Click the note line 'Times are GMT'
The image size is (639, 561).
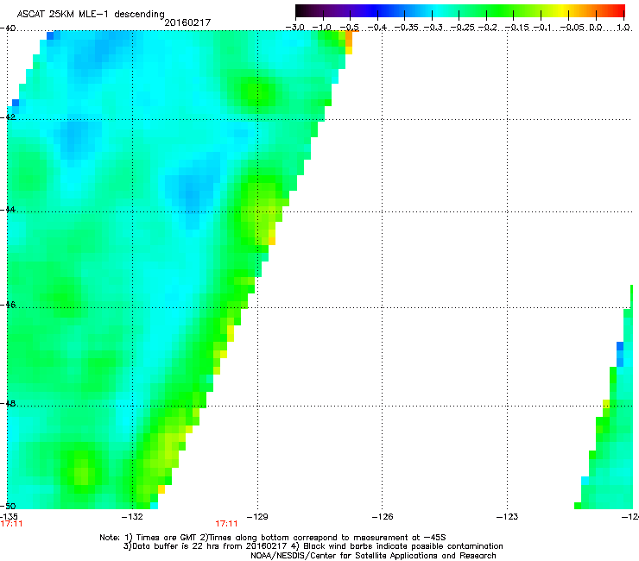click(272, 538)
